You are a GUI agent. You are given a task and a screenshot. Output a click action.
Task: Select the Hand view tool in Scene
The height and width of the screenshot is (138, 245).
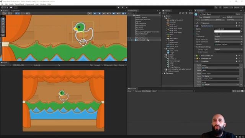coord(3,19)
